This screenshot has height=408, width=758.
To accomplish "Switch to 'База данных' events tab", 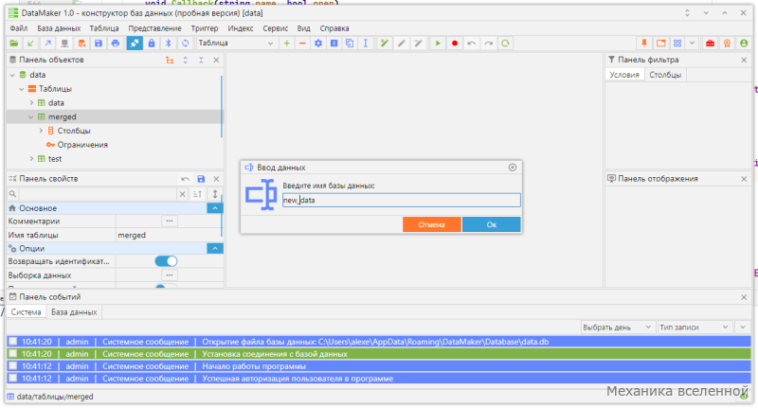I will pos(74,312).
